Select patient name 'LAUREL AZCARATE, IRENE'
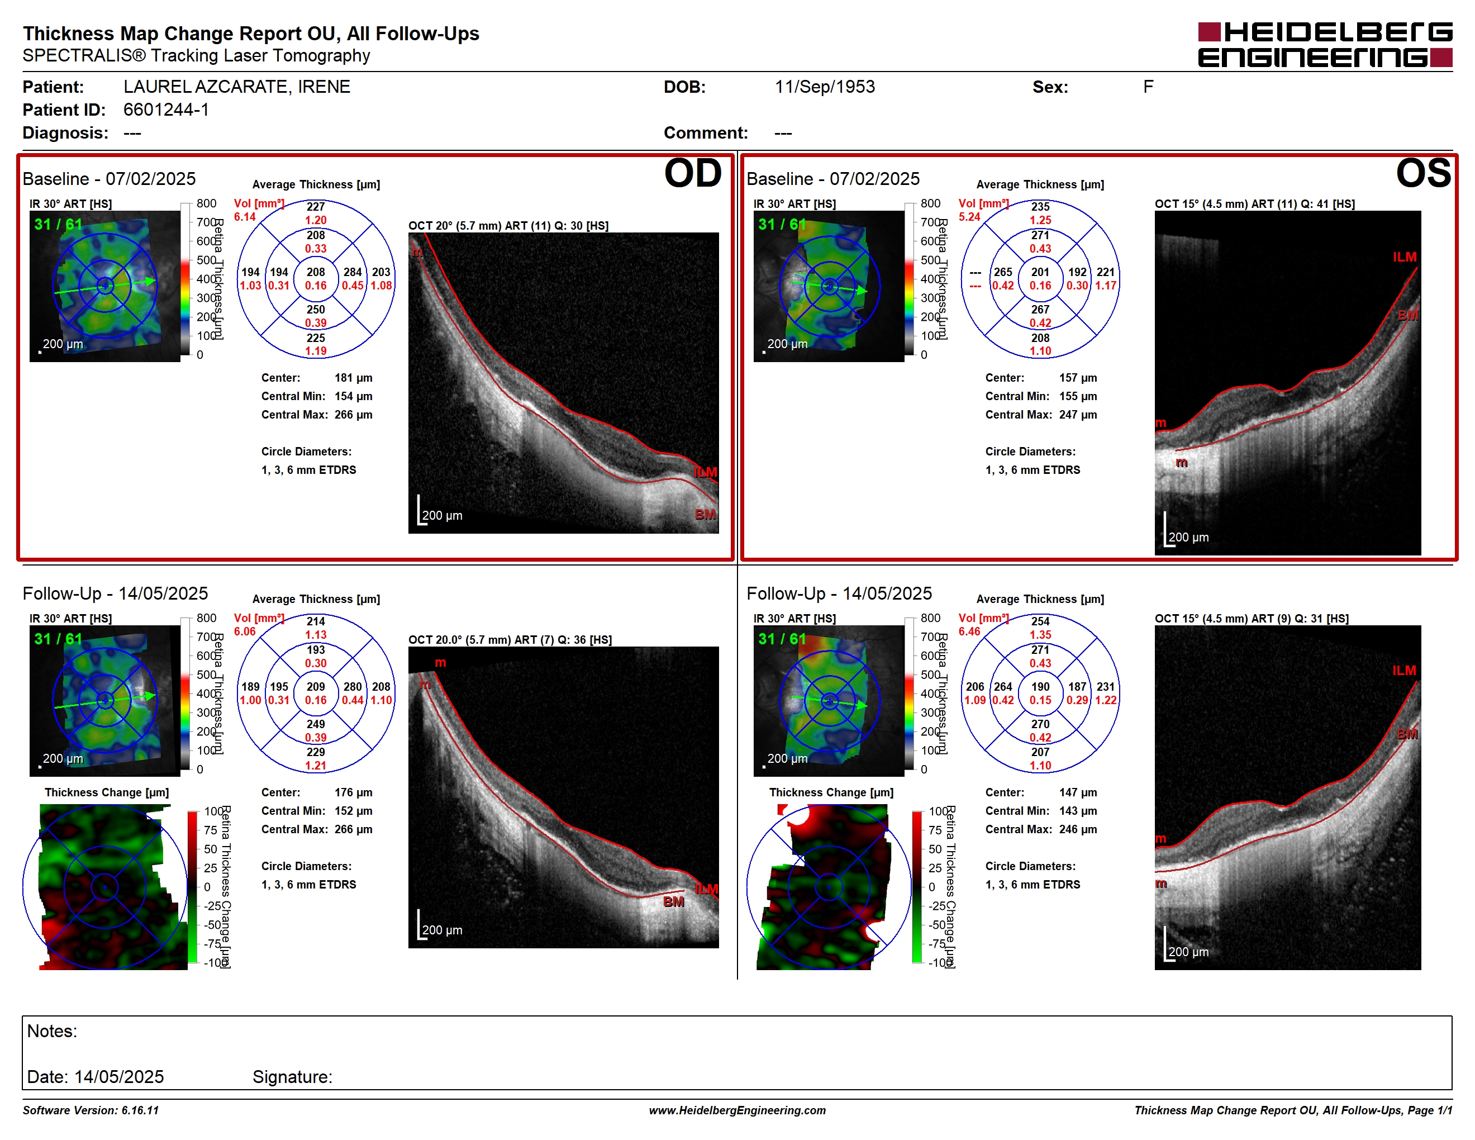The image size is (1475, 1140). click(236, 87)
